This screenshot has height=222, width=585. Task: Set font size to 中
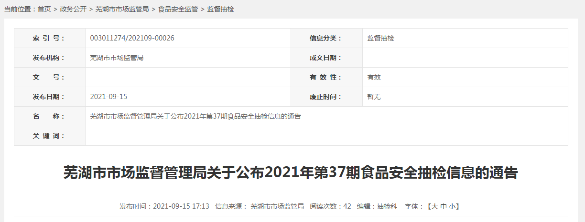pos(444,206)
